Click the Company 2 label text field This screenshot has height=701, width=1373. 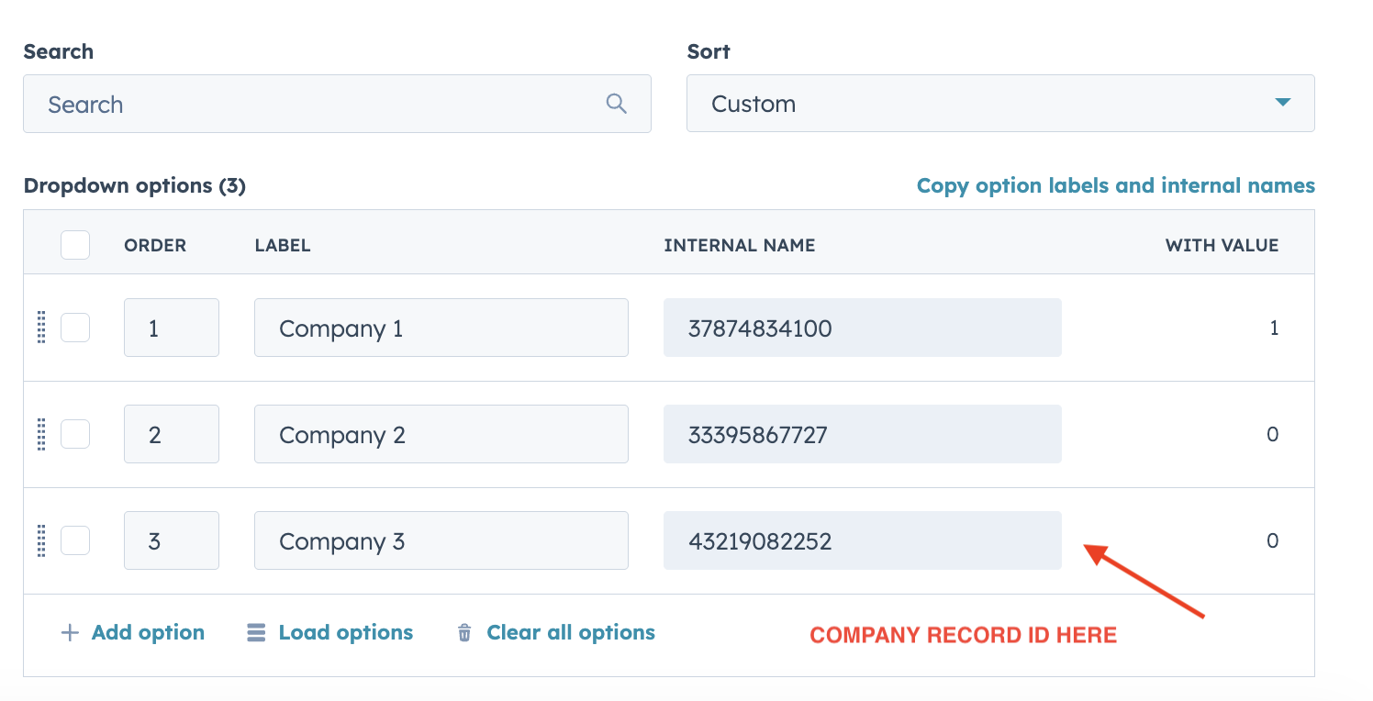click(441, 434)
